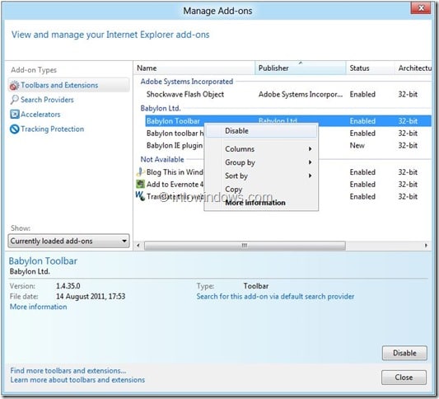Viewport: 439px width, 399px height.
Task: Click Search for this add-on via default search provider
Action: 275,297
